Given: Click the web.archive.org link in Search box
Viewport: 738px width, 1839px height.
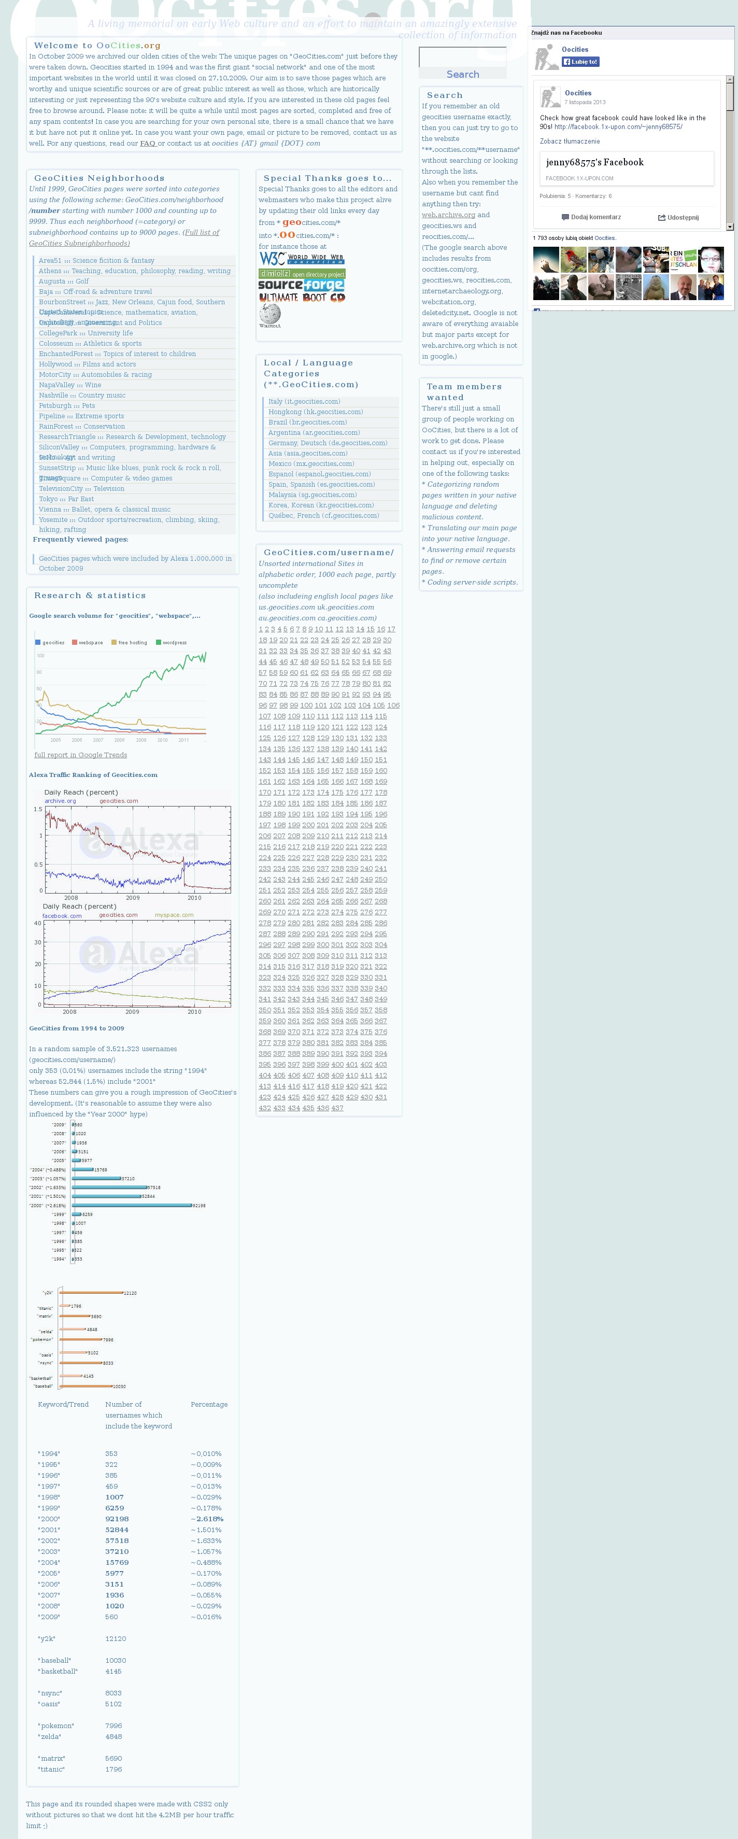Looking at the screenshot, I should click(447, 215).
